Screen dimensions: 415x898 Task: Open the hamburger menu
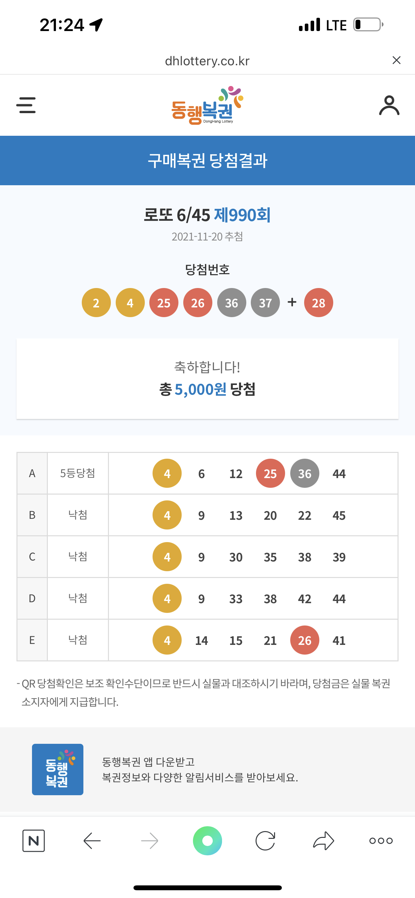(26, 105)
